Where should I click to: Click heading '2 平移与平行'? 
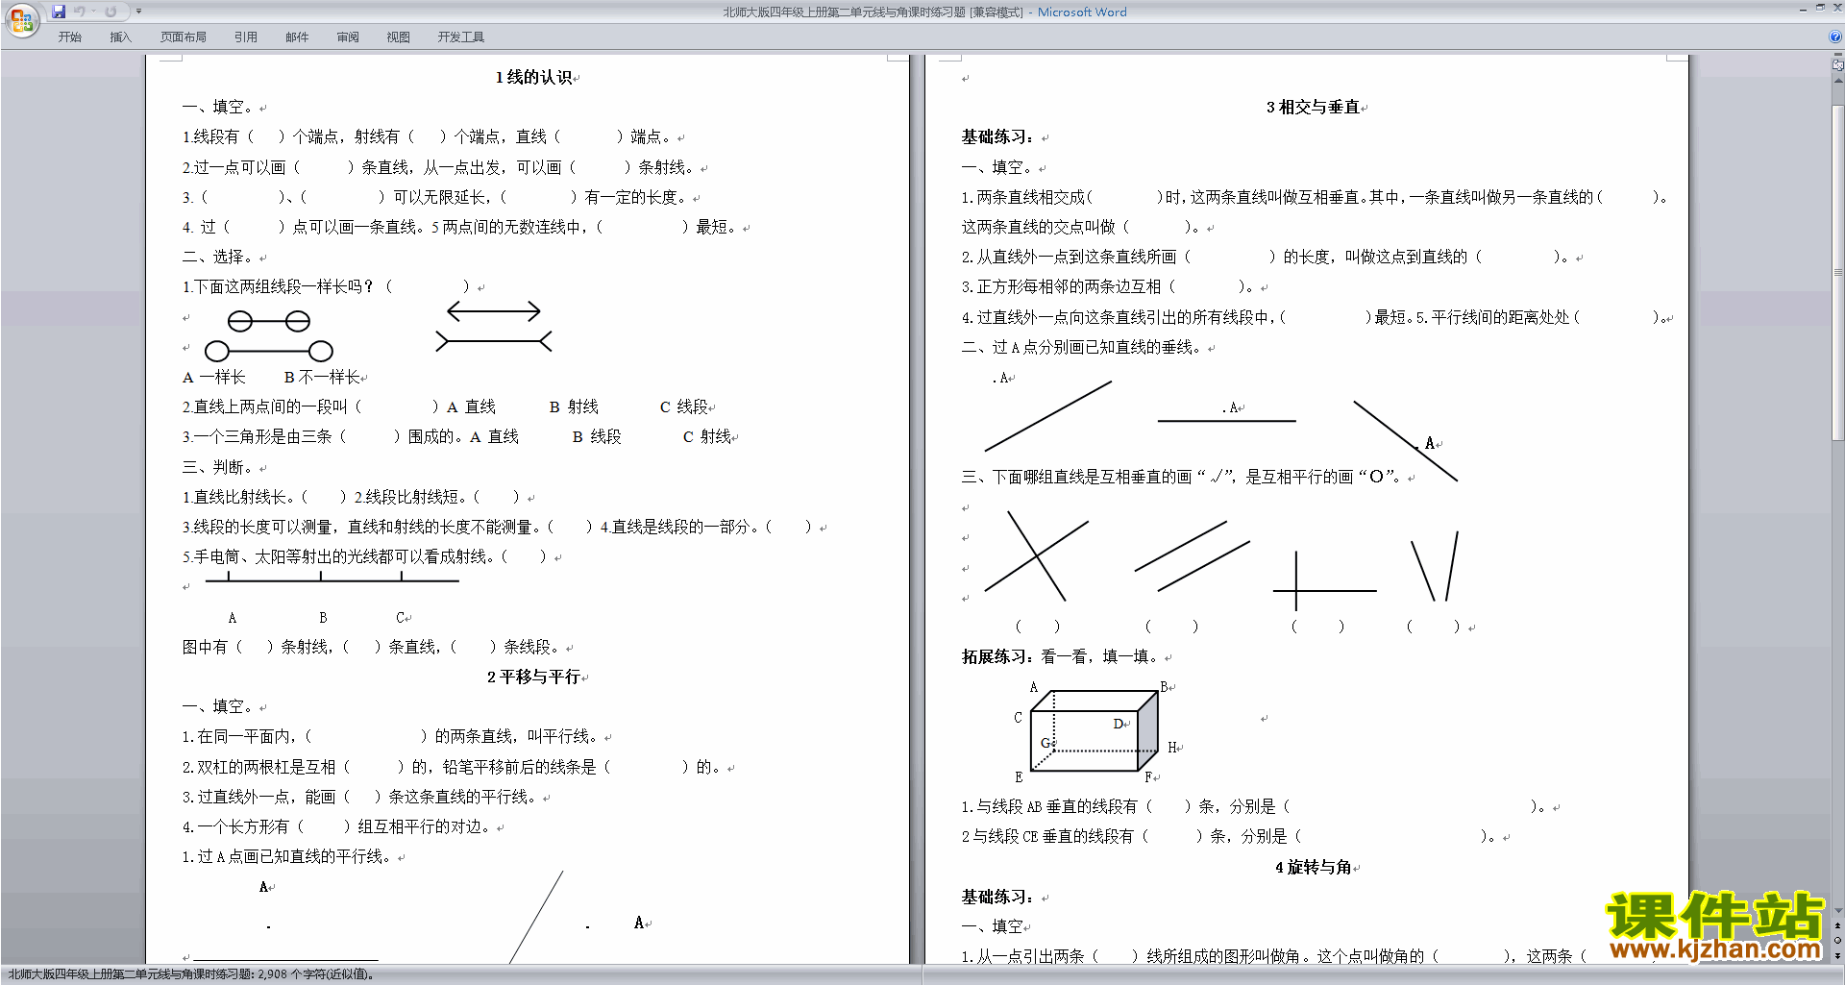coord(533,677)
